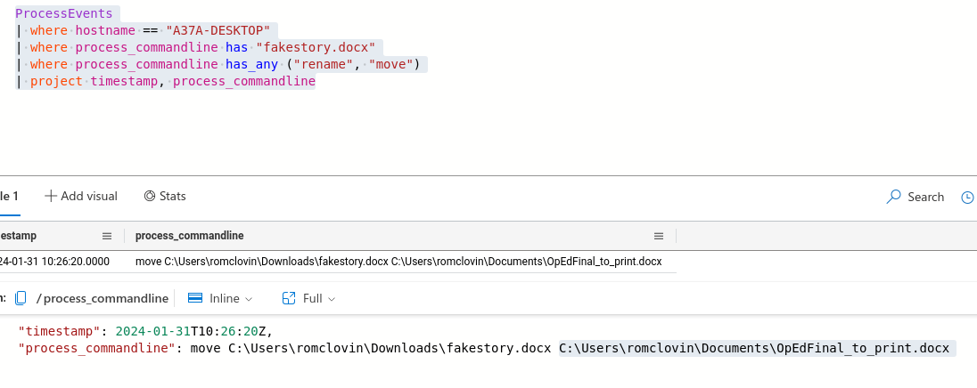Viewport: 977px width, 388px height.
Task: Sort by the process_commandline column header
Action: (189, 236)
